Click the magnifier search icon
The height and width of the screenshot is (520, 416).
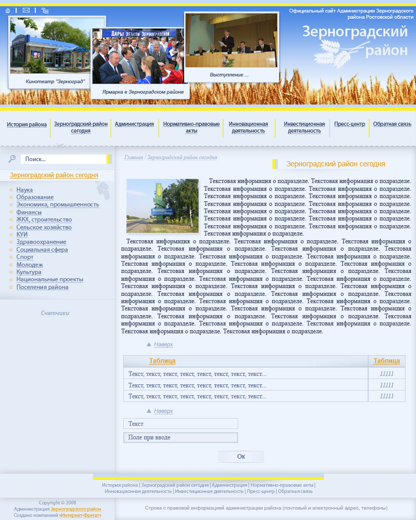pos(12,159)
